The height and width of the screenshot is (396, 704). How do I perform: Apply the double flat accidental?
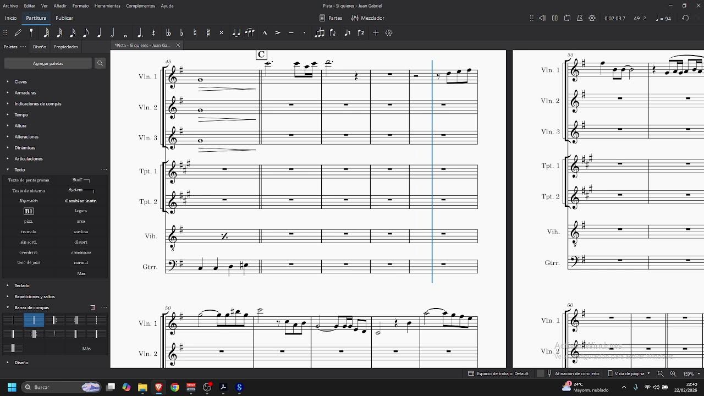point(168,33)
